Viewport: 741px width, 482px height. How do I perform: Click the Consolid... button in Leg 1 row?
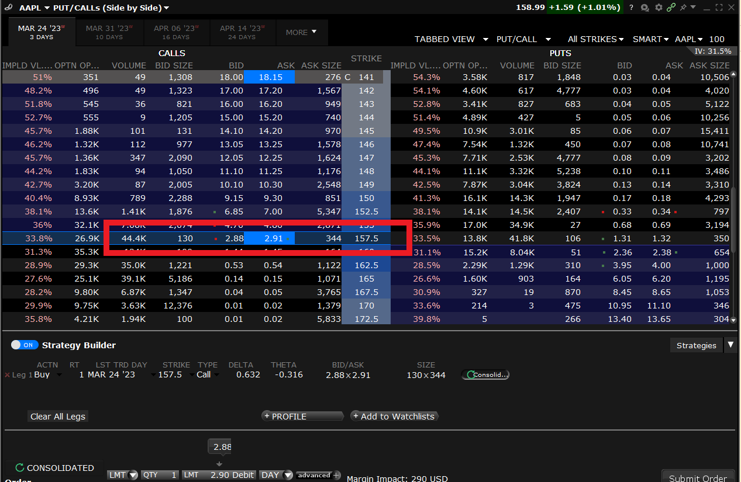click(x=485, y=374)
